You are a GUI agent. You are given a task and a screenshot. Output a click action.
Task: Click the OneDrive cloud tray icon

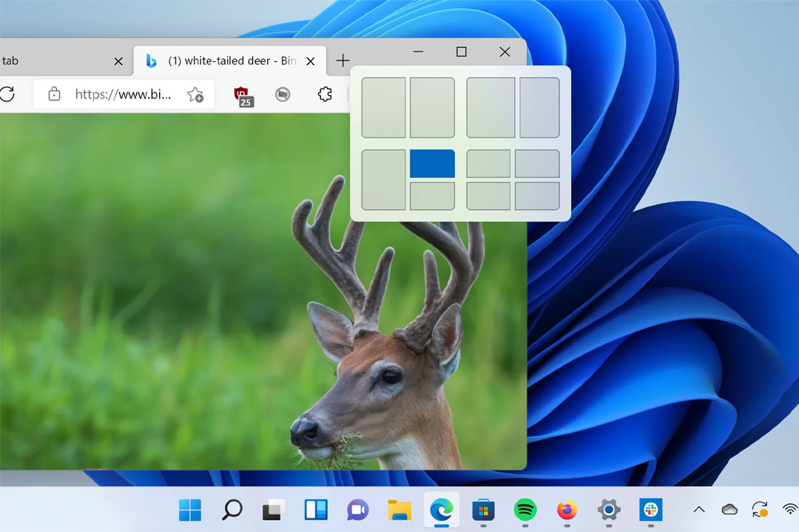pyautogui.click(x=729, y=510)
